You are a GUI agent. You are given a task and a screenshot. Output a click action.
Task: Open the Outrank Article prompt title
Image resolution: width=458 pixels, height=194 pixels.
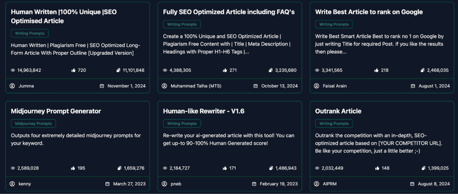click(338, 111)
